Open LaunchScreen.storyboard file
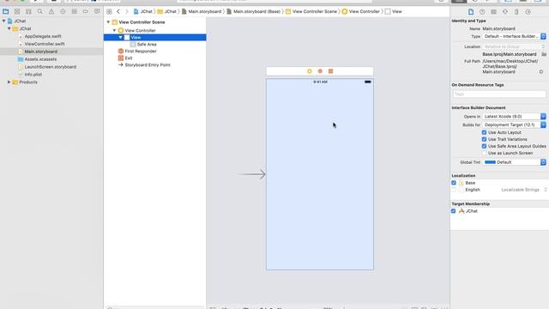 pos(51,67)
